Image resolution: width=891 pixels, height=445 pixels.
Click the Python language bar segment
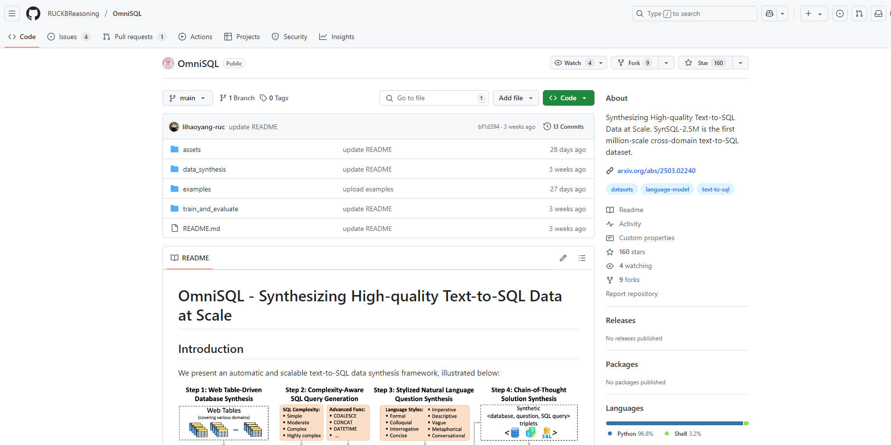pos(675,423)
